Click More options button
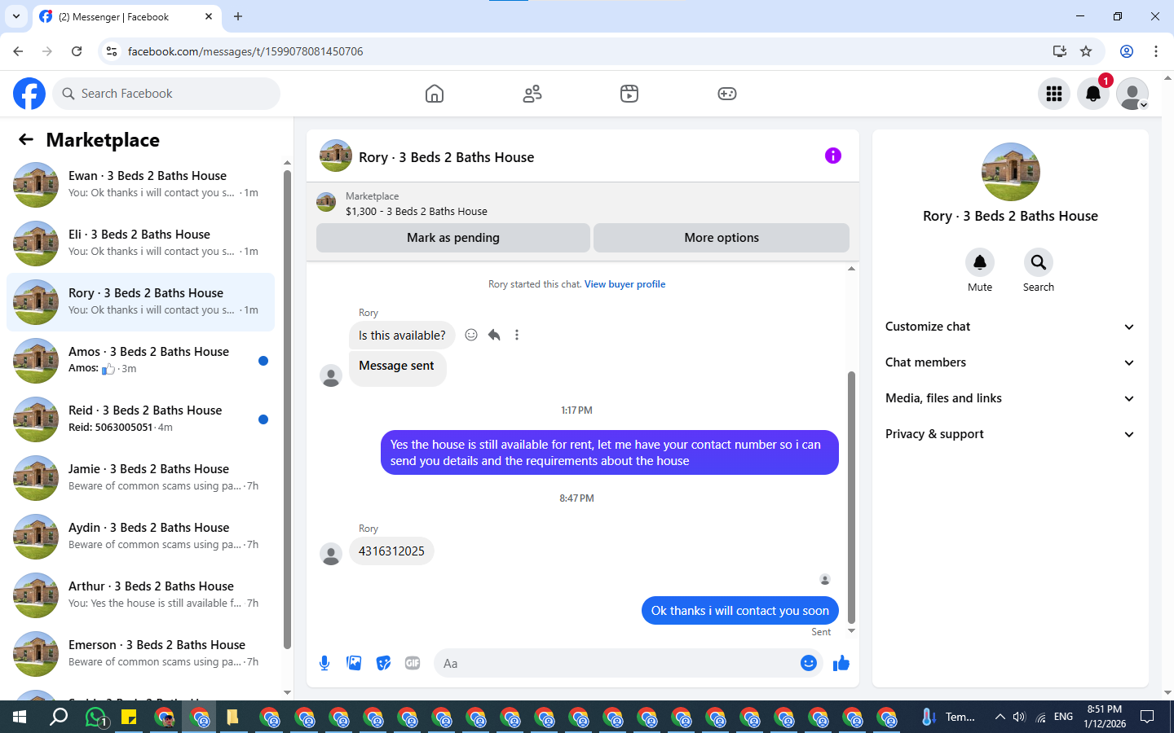This screenshot has height=733, width=1174. click(722, 238)
